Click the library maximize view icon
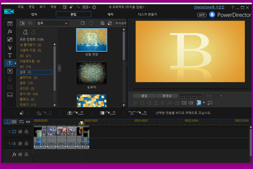Screen dimensions: 253x169 (110, 23)
